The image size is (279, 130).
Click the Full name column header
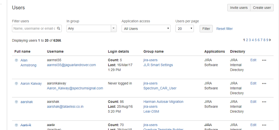pyautogui.click(x=22, y=51)
